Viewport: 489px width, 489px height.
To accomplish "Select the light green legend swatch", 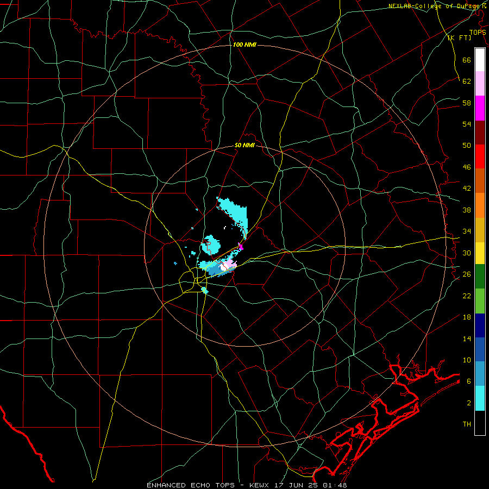I will pos(480,301).
